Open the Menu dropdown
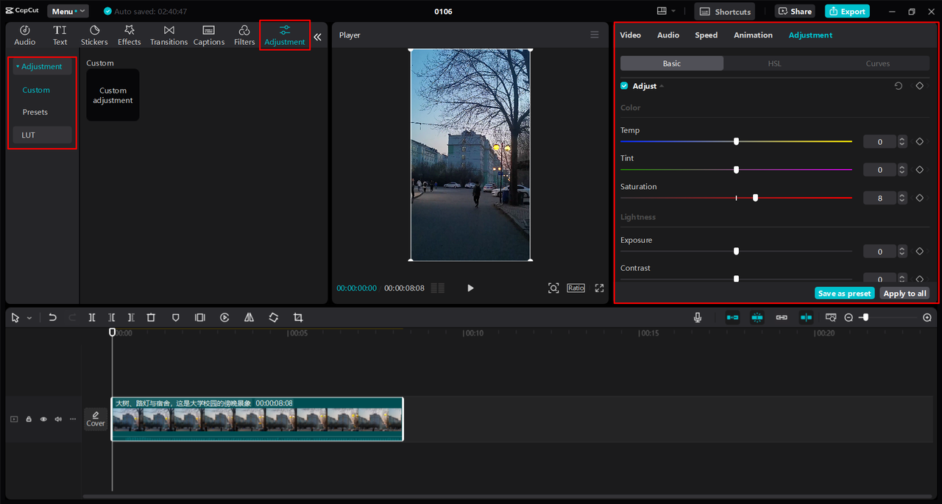The image size is (942, 504). coord(68,11)
